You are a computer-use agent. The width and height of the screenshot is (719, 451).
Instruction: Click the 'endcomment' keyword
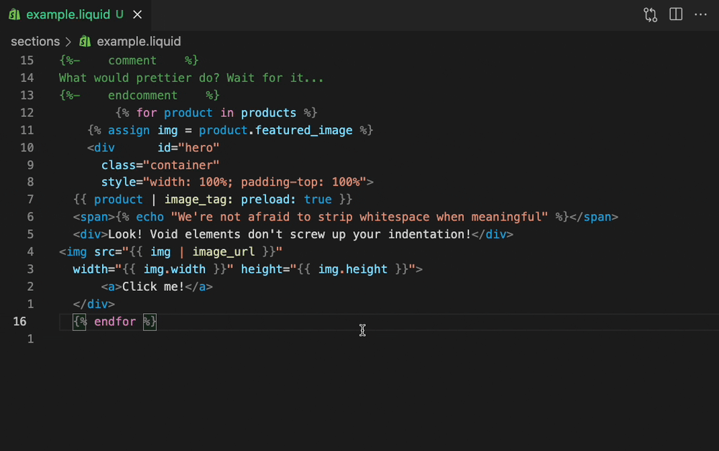point(142,96)
